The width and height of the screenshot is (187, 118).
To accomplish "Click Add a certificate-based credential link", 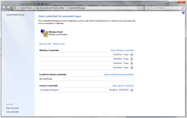I will pyautogui.click(x=119, y=74).
